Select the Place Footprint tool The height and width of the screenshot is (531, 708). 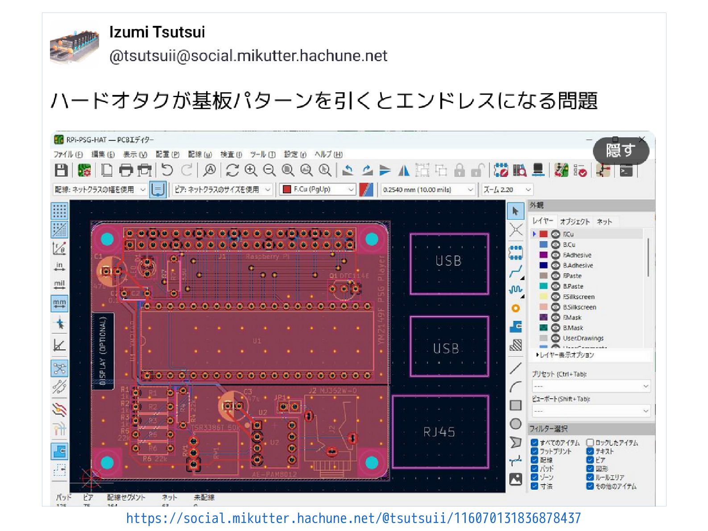[x=515, y=252]
